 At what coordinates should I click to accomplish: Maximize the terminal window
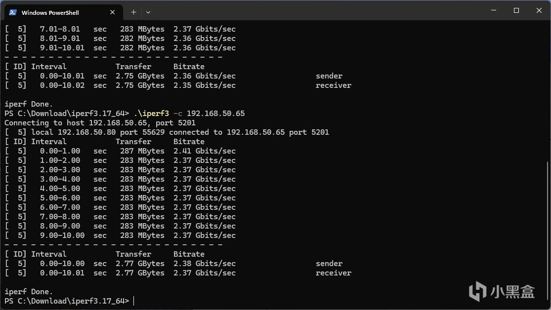[x=516, y=10]
